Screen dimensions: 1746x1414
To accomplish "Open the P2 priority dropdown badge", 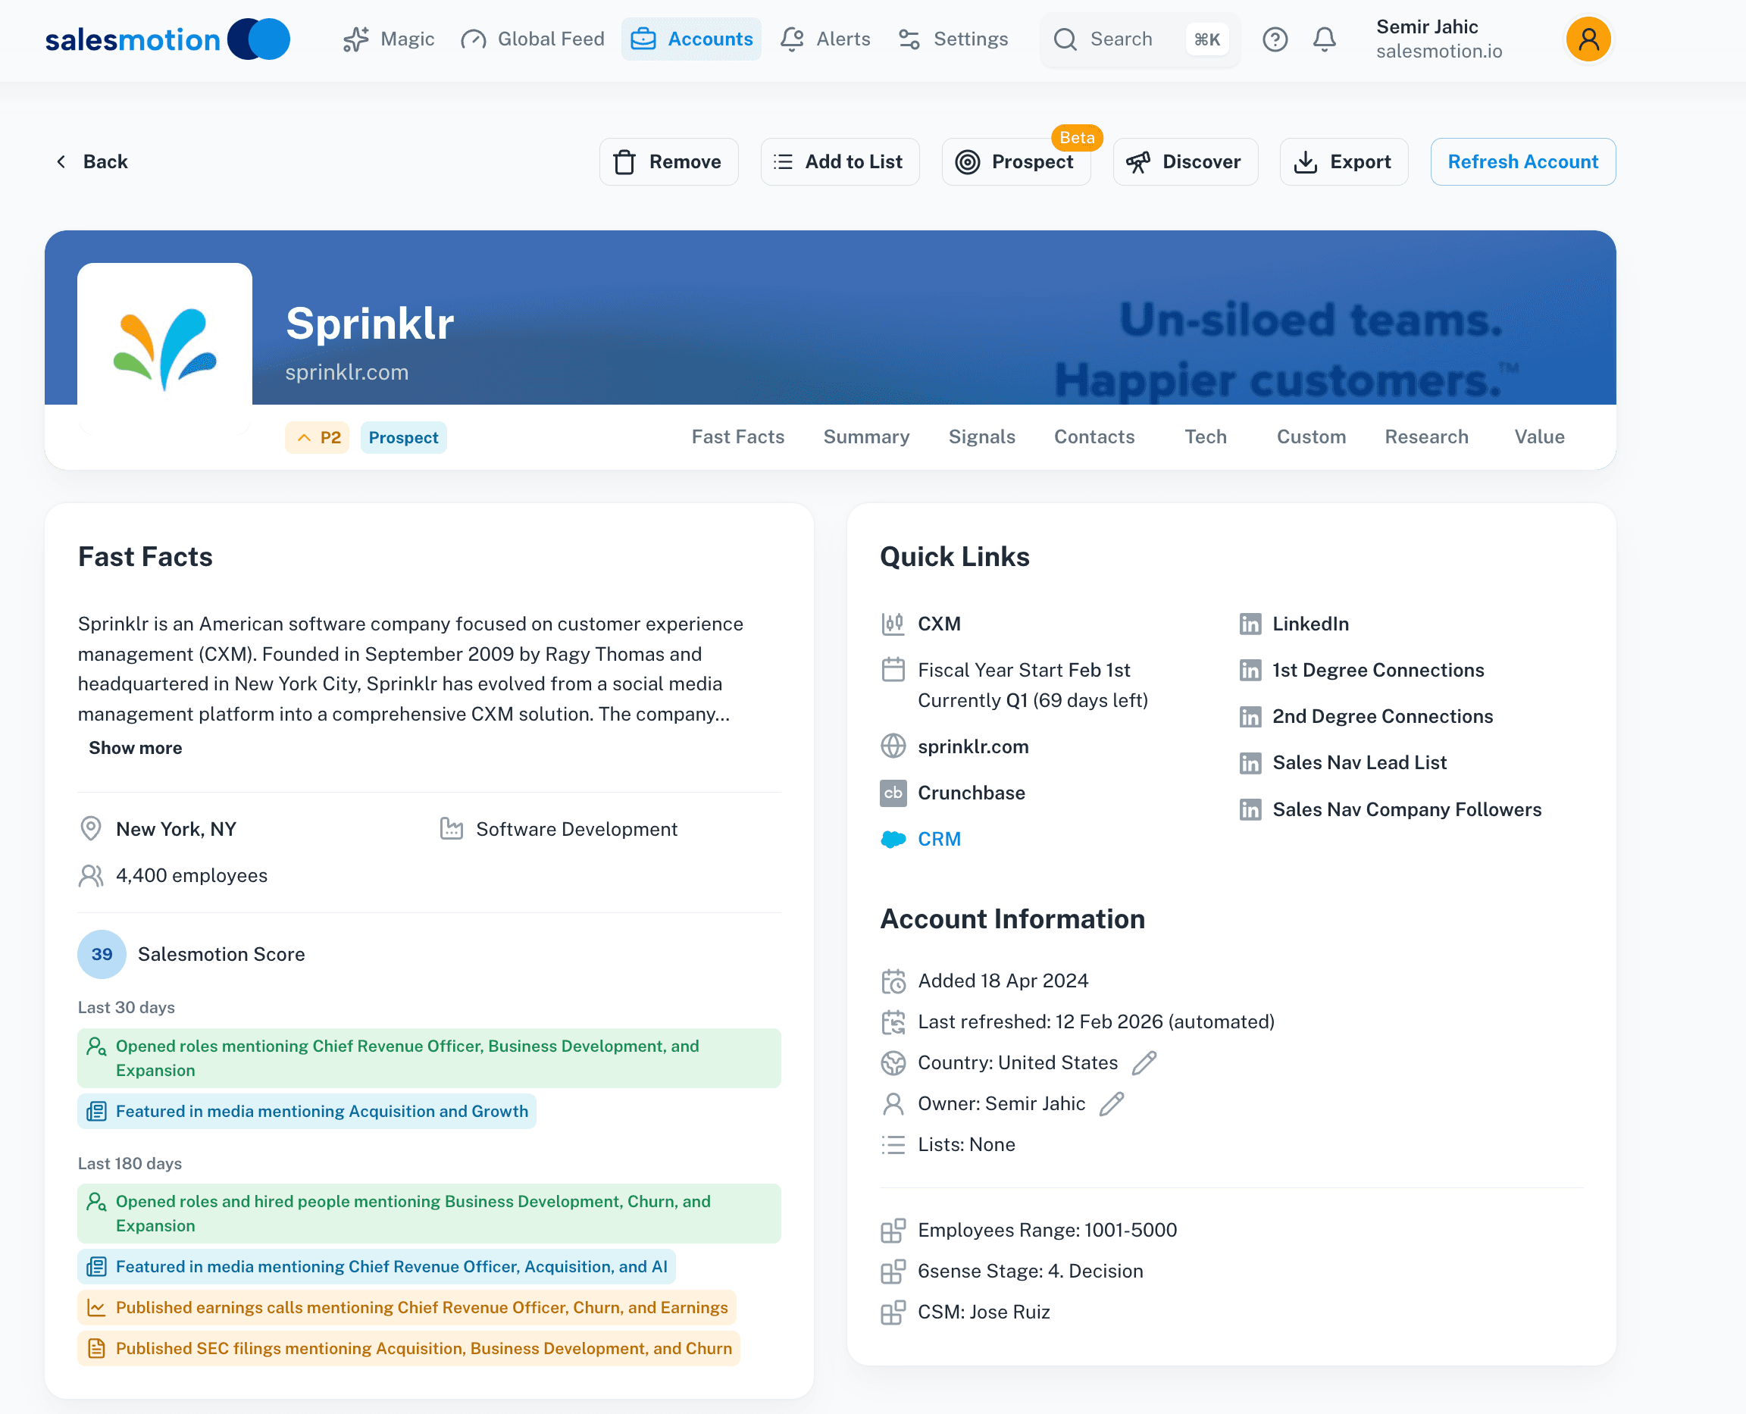I will [318, 437].
